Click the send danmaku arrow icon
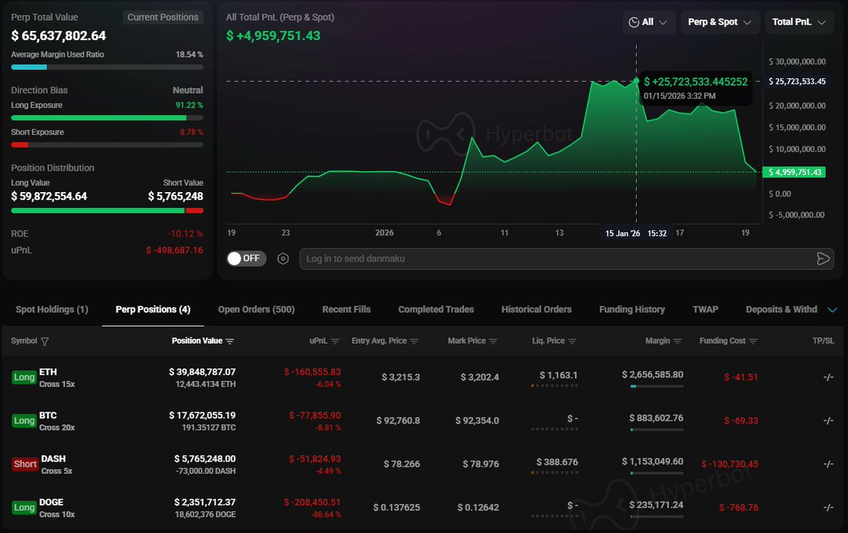The width and height of the screenshot is (848, 533). 823,258
